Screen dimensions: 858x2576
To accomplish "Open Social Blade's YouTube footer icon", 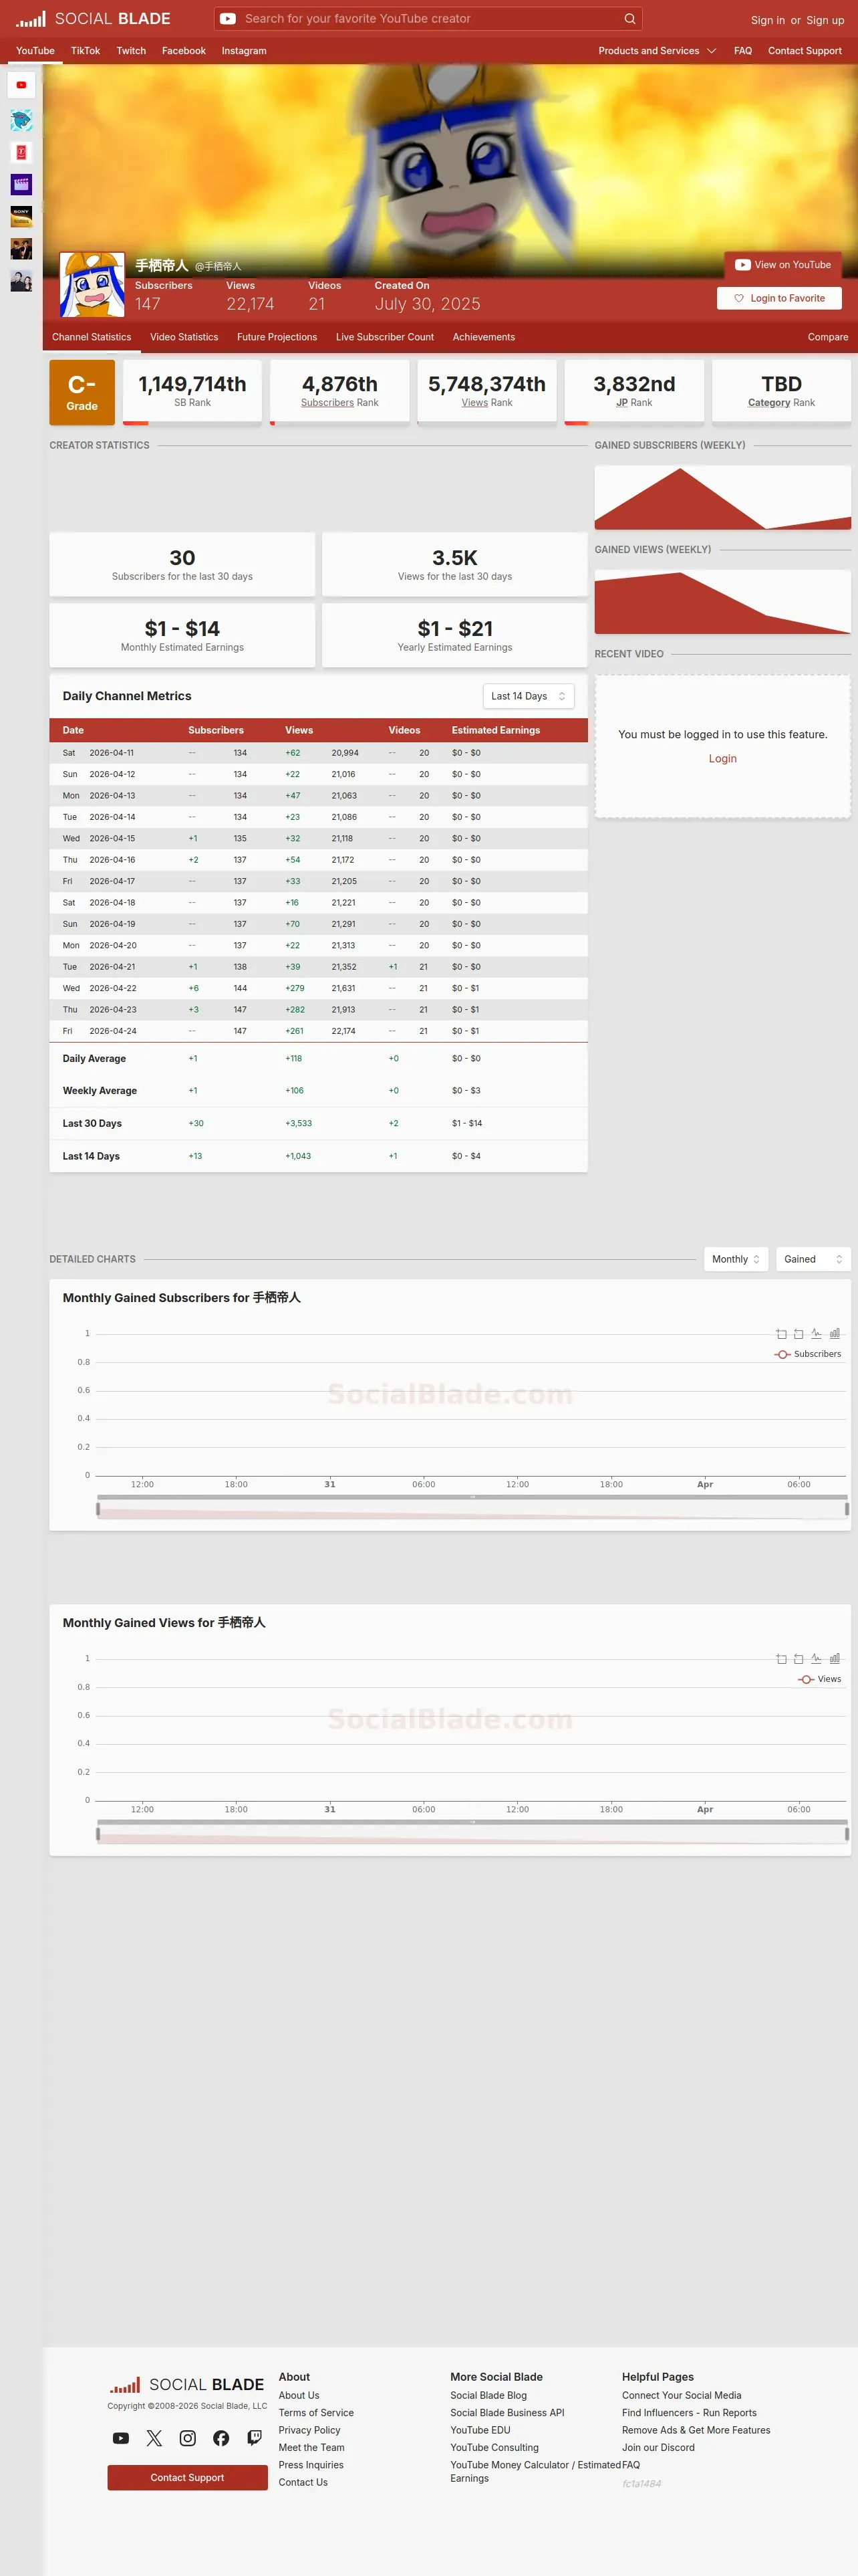I will pos(121,2438).
